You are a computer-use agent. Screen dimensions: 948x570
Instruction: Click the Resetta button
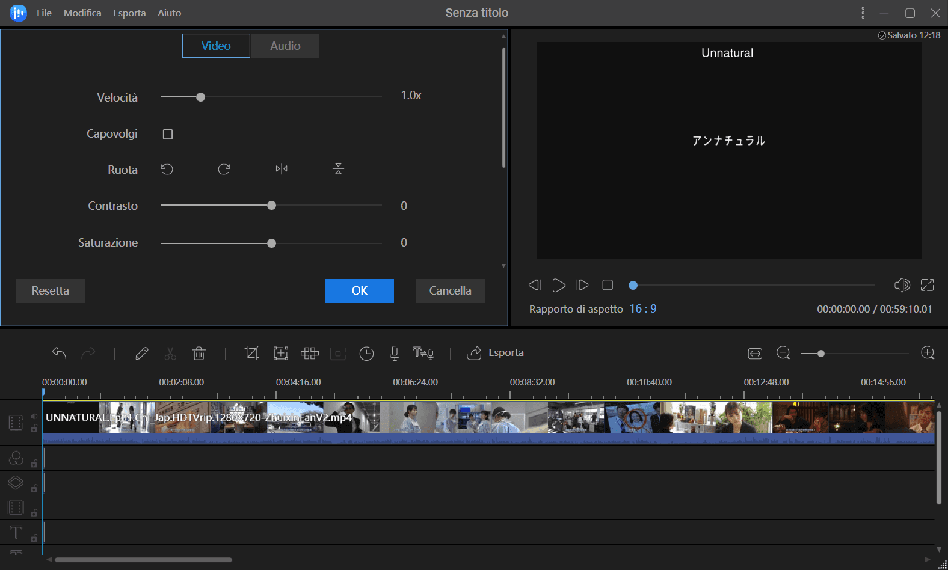(x=50, y=291)
